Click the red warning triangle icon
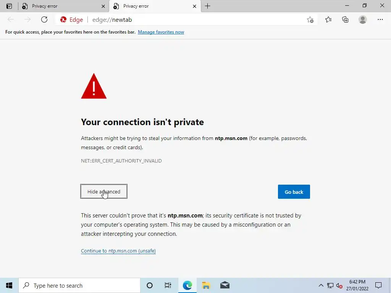This screenshot has height=293, width=391. (x=94, y=86)
